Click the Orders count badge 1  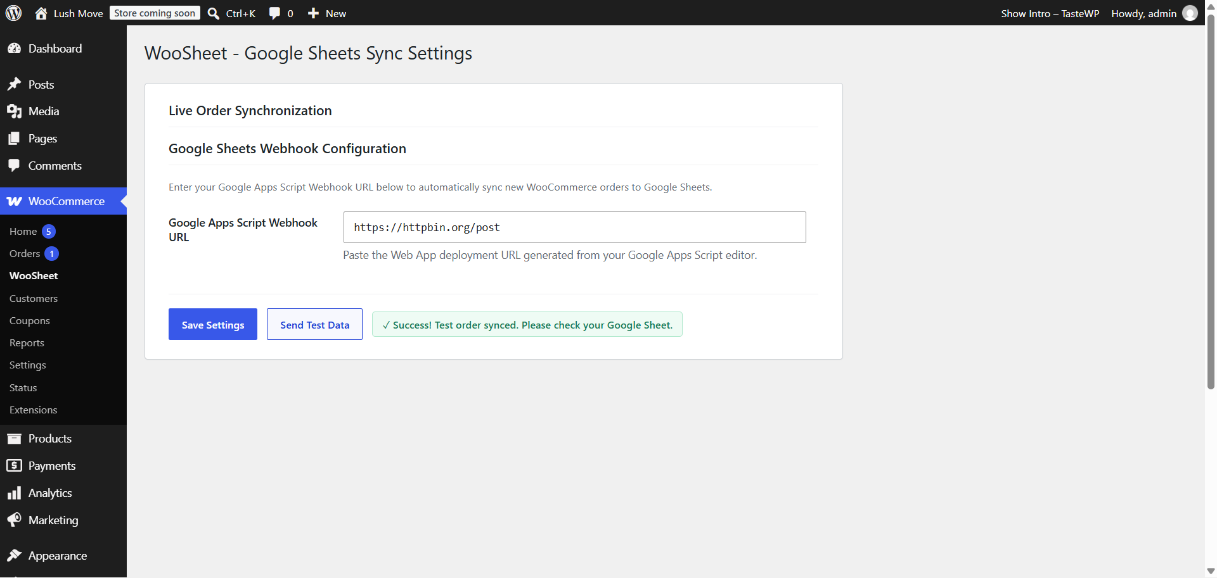pyautogui.click(x=52, y=254)
